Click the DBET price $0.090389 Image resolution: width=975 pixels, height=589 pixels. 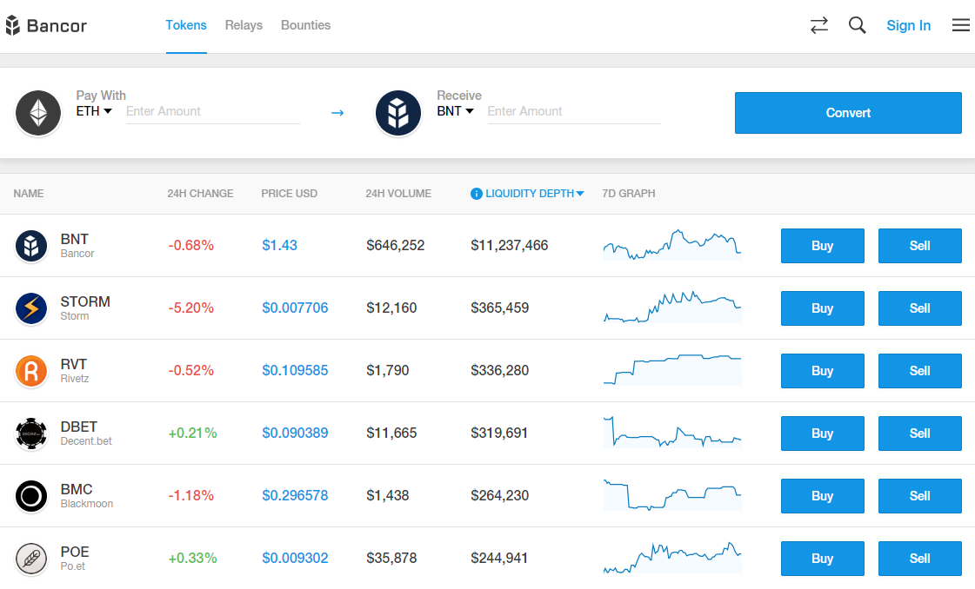[x=295, y=433]
